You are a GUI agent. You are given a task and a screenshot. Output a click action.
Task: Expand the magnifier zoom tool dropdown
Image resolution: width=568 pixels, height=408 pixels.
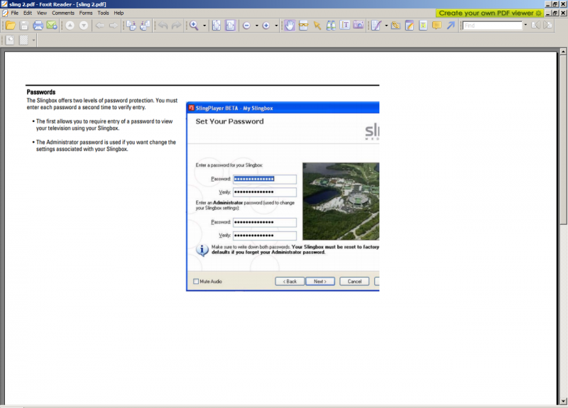coord(204,26)
